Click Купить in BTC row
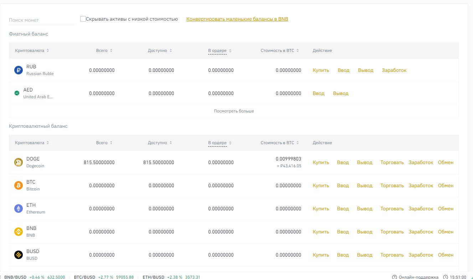The width and height of the screenshot is (473, 279). 321,185
